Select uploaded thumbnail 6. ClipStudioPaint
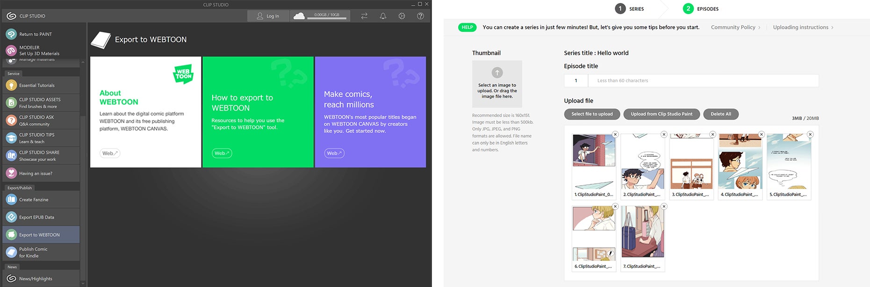The width and height of the screenshot is (870, 287). point(594,238)
